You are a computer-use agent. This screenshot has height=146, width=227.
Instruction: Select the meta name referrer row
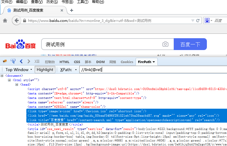tap(63, 102)
